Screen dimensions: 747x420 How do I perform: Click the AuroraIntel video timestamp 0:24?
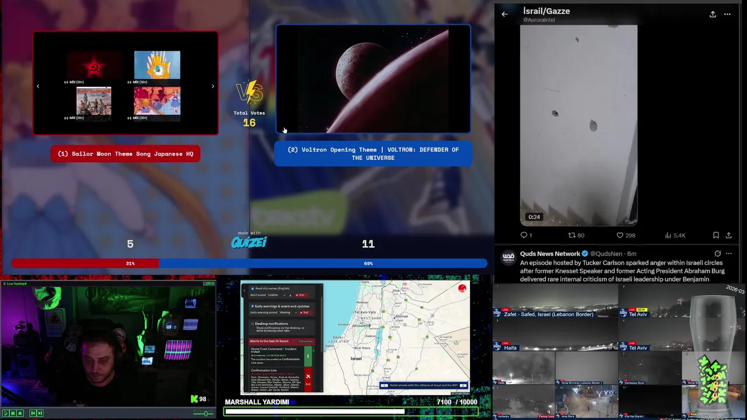pyautogui.click(x=534, y=217)
